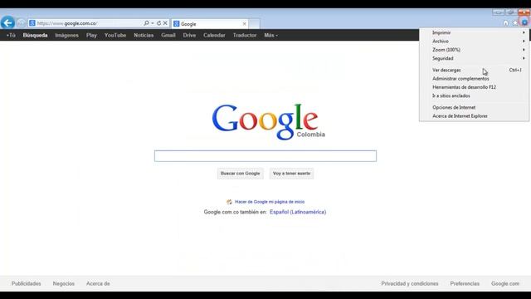Viewport: 531px width, 299px height.
Task: Click Buscar con Google button
Action: 240,174
